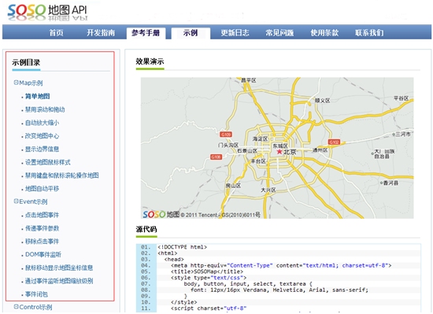Click code line 01 DOCTYPE html
This screenshot has width=433, height=314.
(x=183, y=247)
